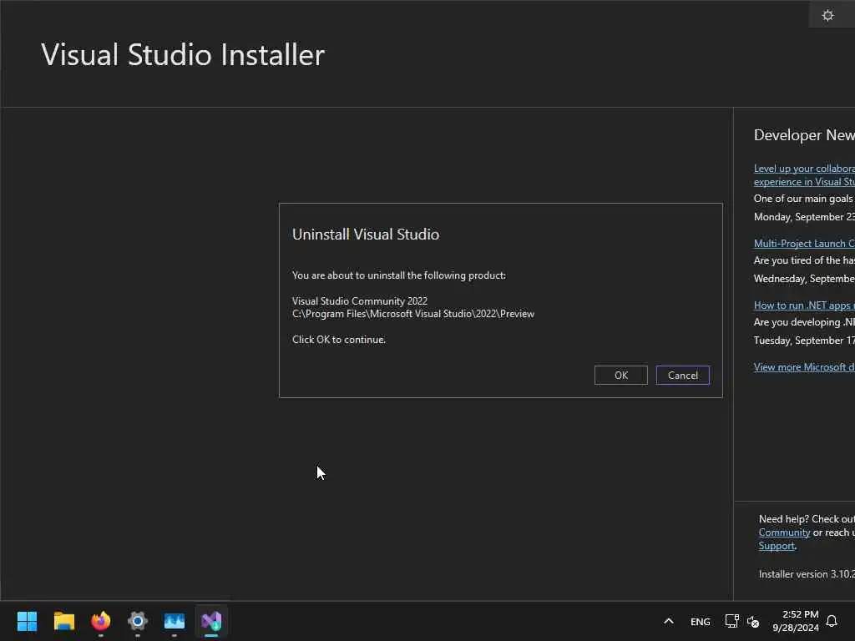The image size is (855, 641).
Task: Click the 'Developer News' heading
Action: click(804, 135)
